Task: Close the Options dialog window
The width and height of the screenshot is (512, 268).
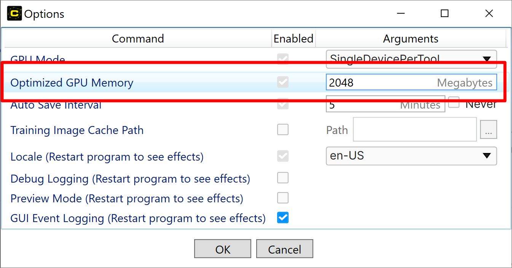Action: tap(489, 14)
